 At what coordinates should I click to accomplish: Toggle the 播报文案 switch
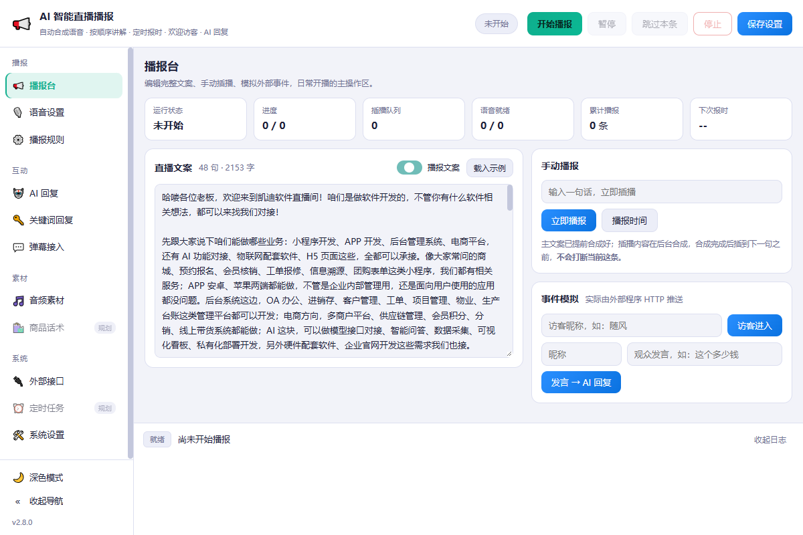[410, 168]
